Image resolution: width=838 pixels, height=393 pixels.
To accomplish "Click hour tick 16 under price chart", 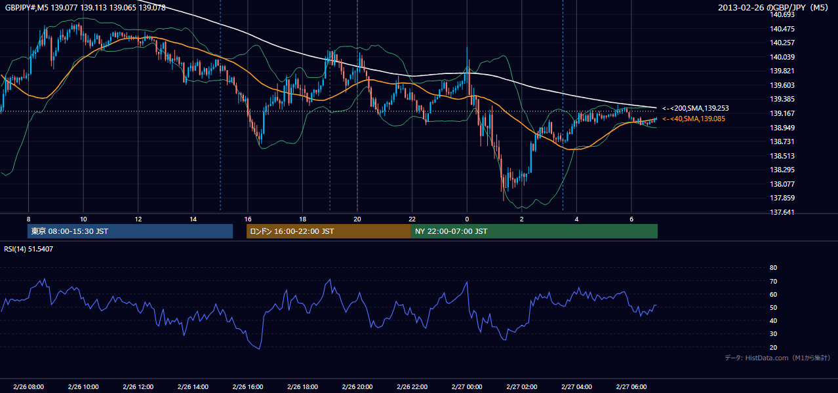I will tap(247, 219).
